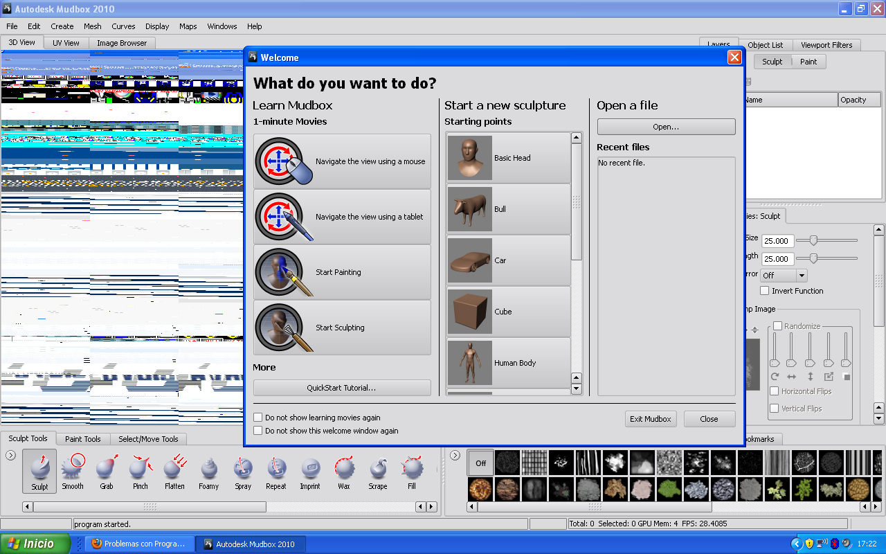Enable the Invert Function checkbox
Viewport: 886px width, 554px height.
tap(765, 291)
